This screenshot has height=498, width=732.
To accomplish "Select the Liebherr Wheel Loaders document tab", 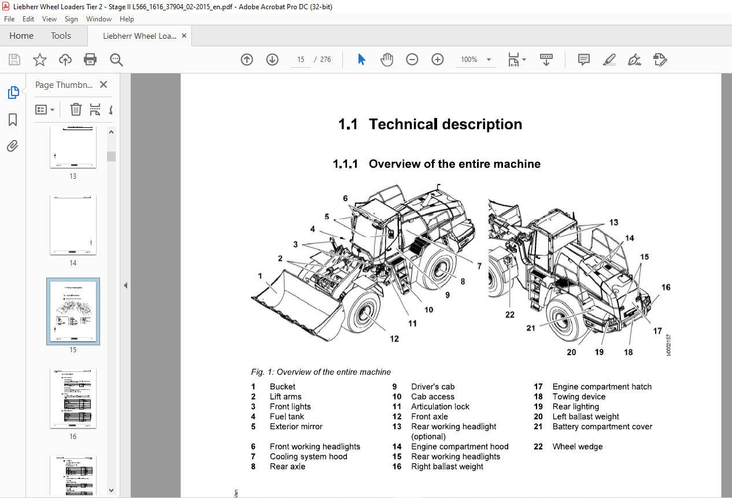I will click(x=140, y=36).
